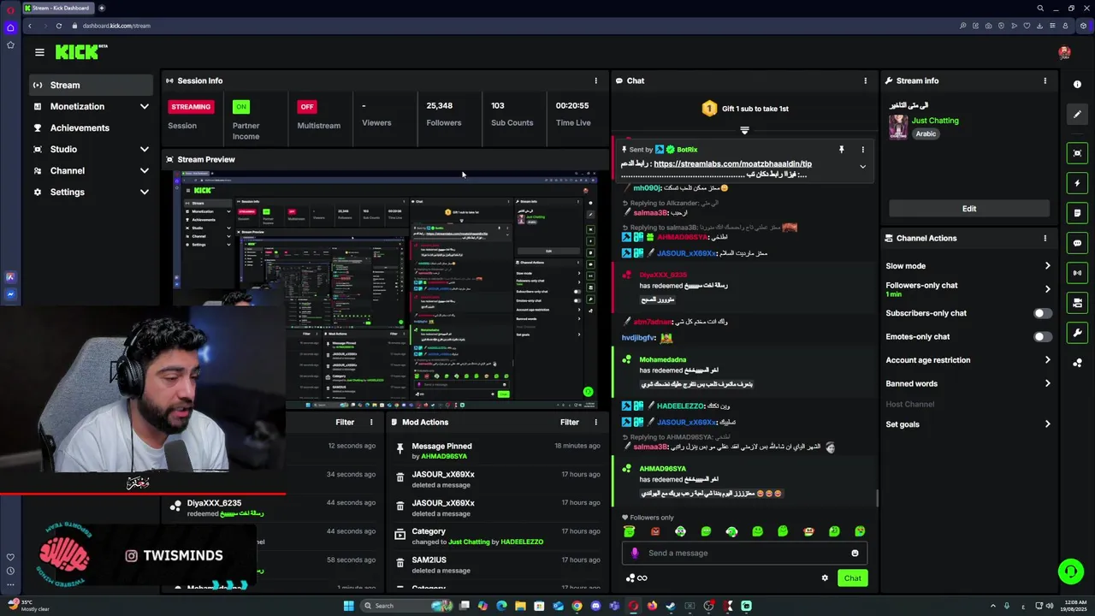Toggle the broadcast signal sidebar icon
The width and height of the screenshot is (1095, 616).
click(x=1077, y=273)
